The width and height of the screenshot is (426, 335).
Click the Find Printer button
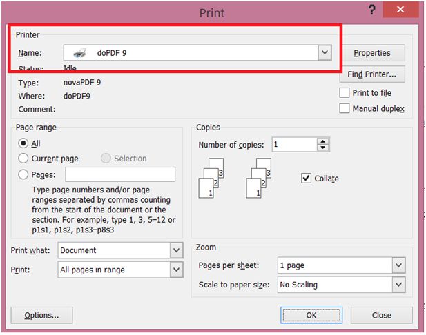click(x=372, y=74)
